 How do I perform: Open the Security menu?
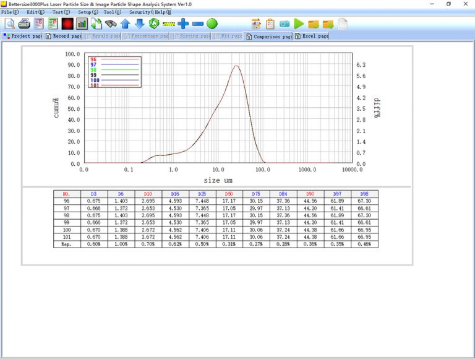140,12
